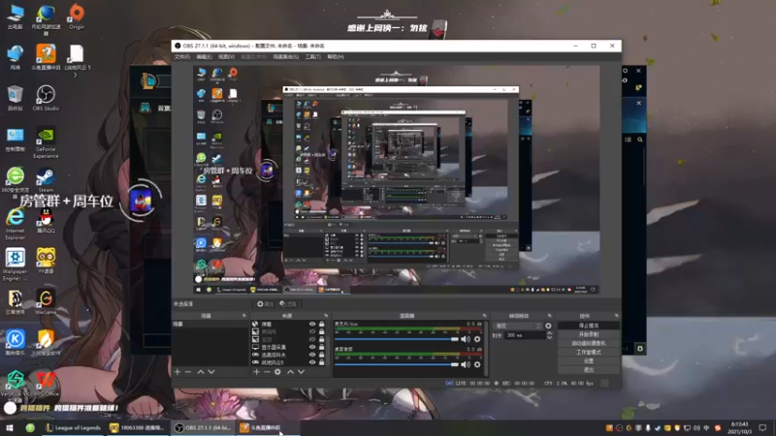
Task: Open OBS Studio desktop shortcut
Action: 46,98
